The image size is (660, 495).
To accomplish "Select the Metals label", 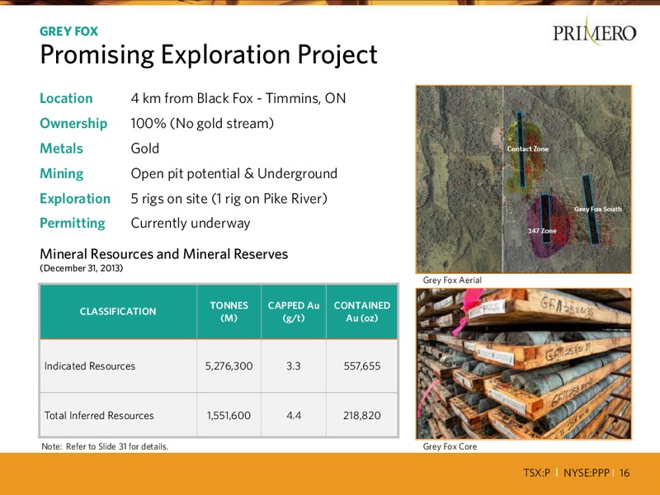I will point(61,148).
